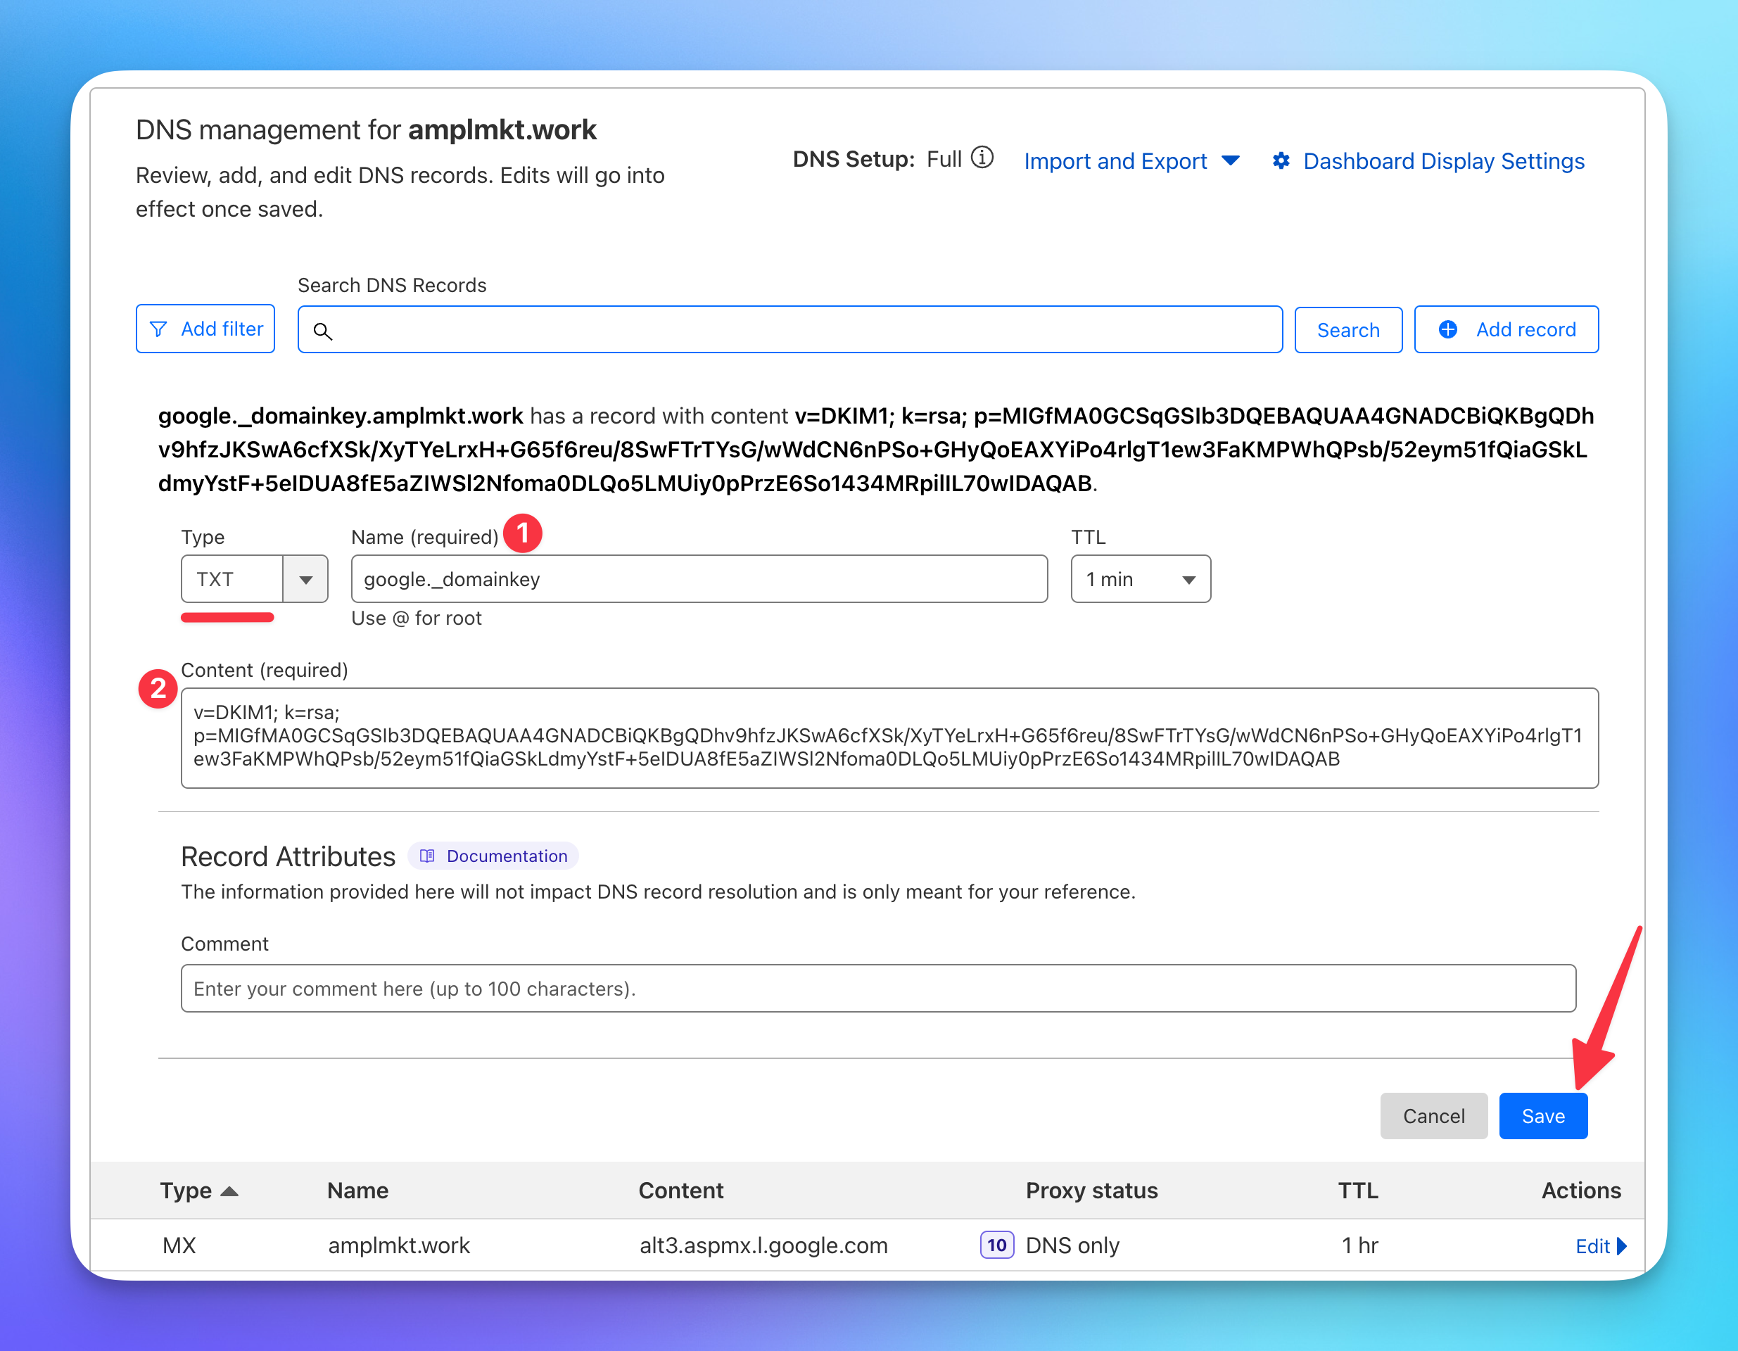1738x1351 pixels.
Task: Open the record Type dropdown
Action: tap(305, 579)
